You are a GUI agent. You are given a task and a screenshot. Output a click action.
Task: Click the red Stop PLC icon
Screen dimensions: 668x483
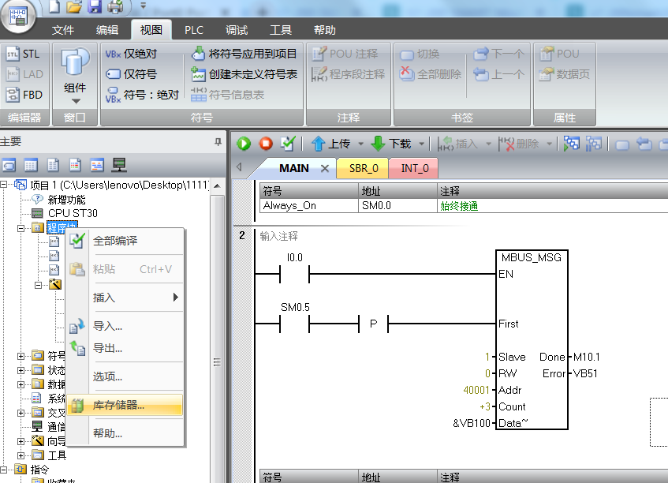266,144
